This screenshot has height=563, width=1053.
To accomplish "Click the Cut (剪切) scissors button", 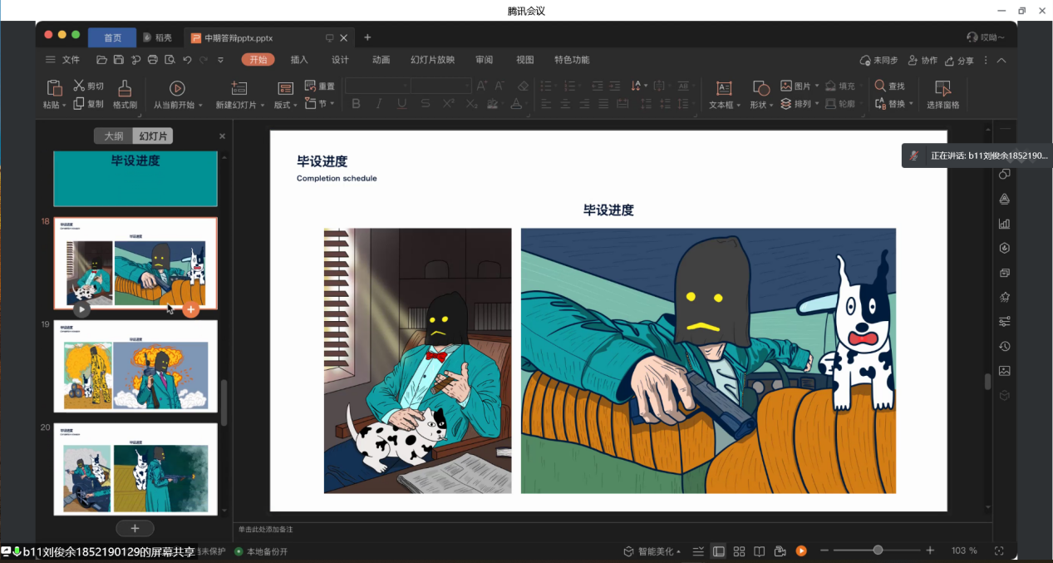I will (x=89, y=86).
